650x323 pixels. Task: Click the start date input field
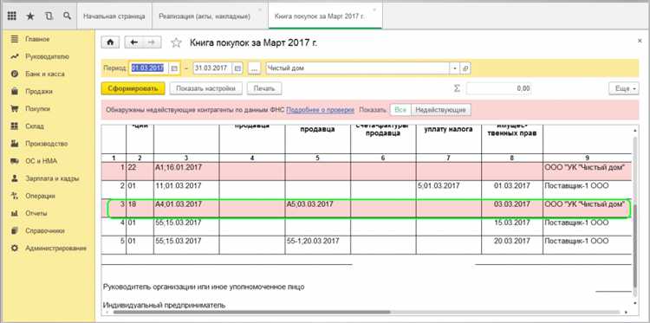149,68
